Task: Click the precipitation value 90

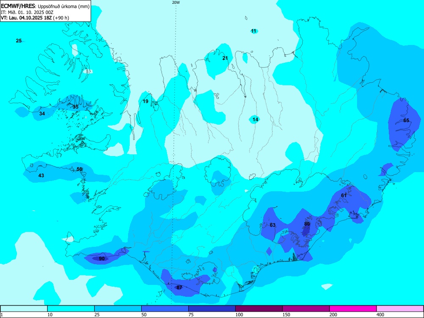Action: pos(102,259)
